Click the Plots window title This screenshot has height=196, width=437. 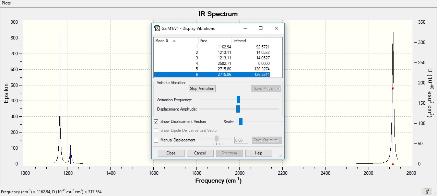tap(6, 3)
